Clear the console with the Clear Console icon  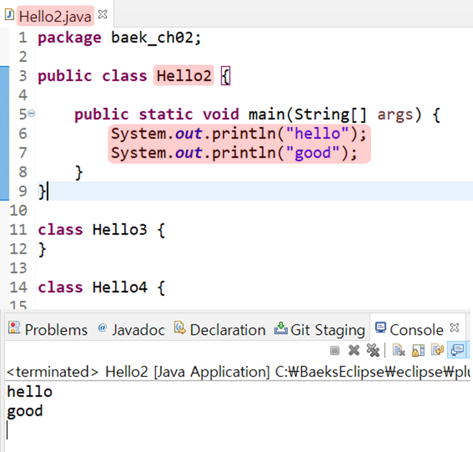[399, 350]
